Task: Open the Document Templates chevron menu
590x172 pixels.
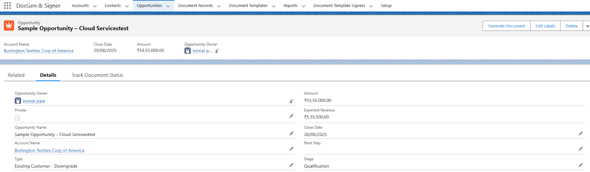Action: click(274, 6)
